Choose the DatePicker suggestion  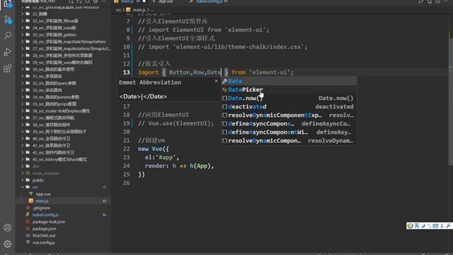[x=289, y=90]
